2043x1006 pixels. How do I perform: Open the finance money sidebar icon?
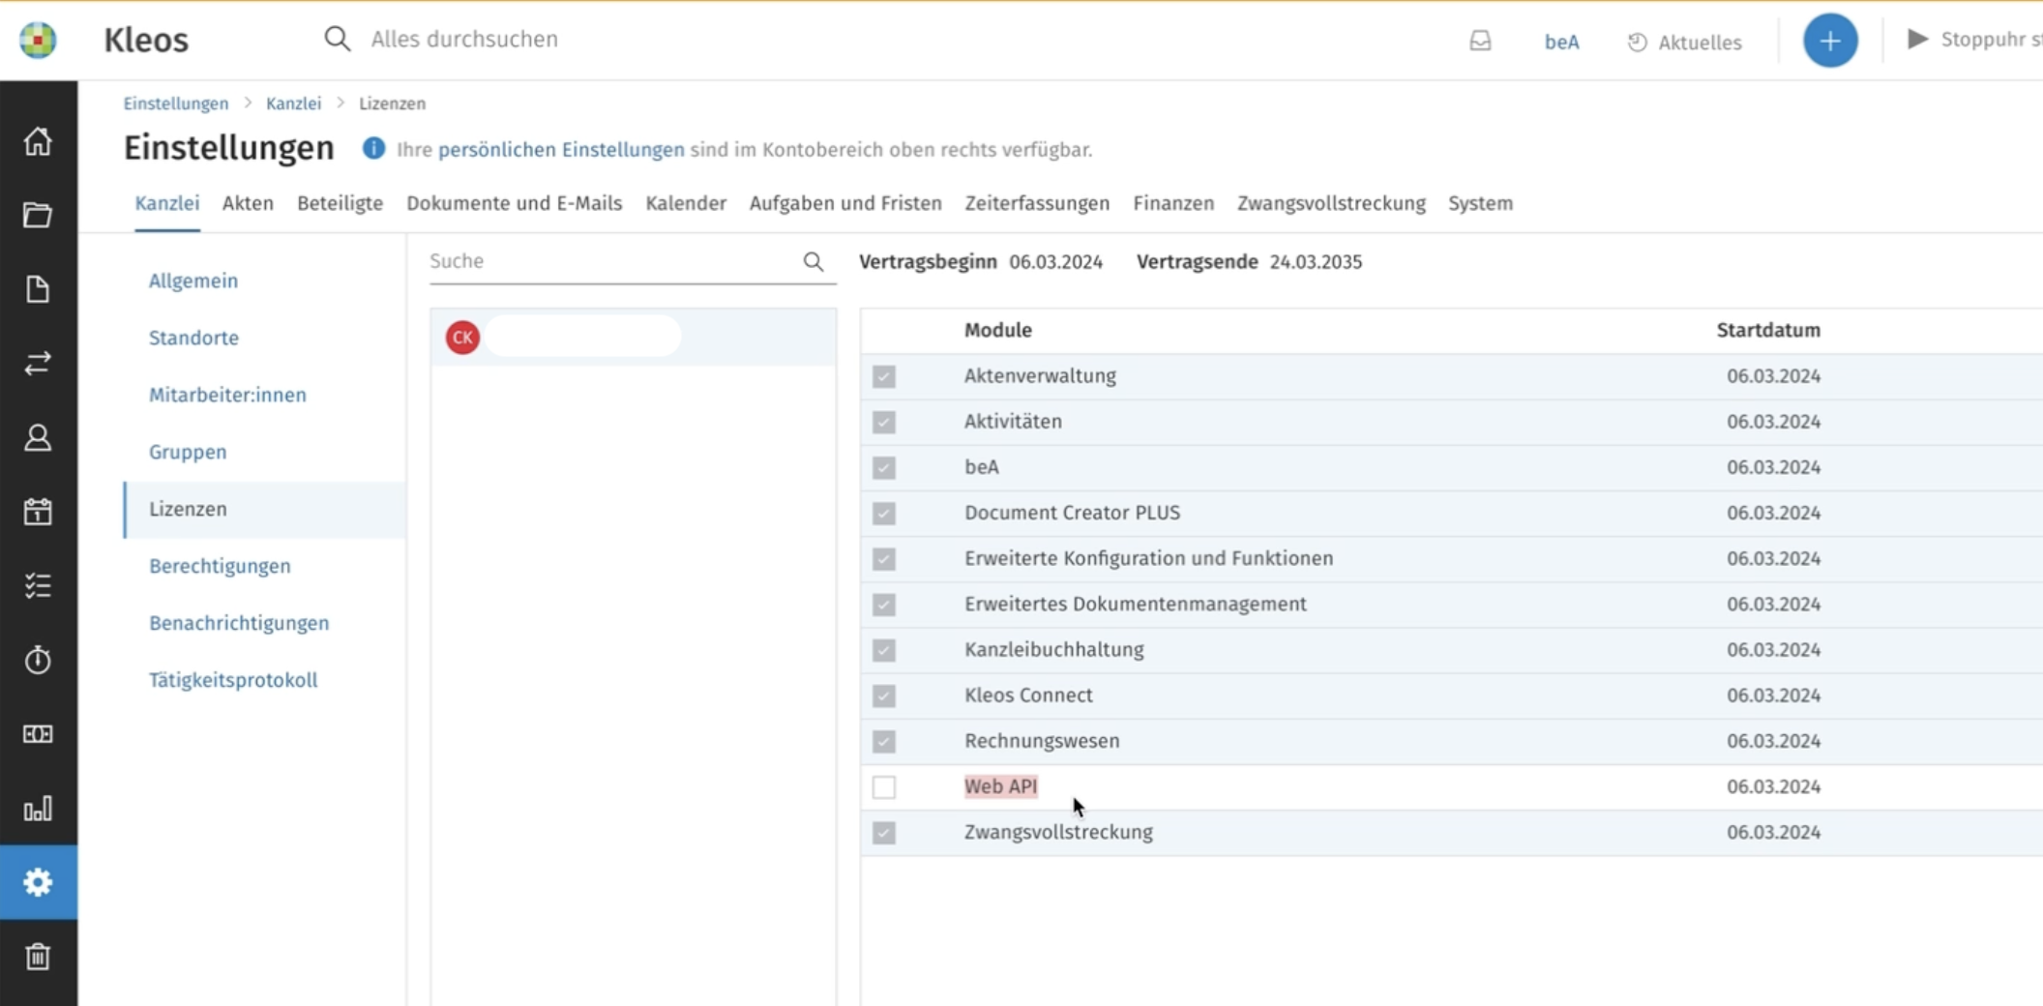pyautogui.click(x=38, y=734)
